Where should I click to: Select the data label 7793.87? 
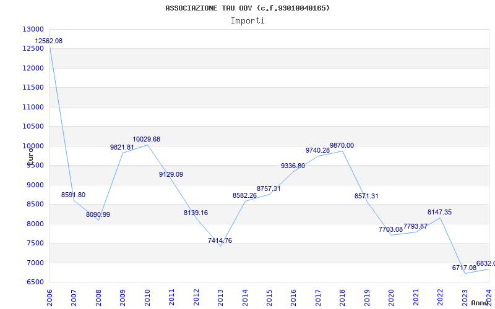(415, 226)
